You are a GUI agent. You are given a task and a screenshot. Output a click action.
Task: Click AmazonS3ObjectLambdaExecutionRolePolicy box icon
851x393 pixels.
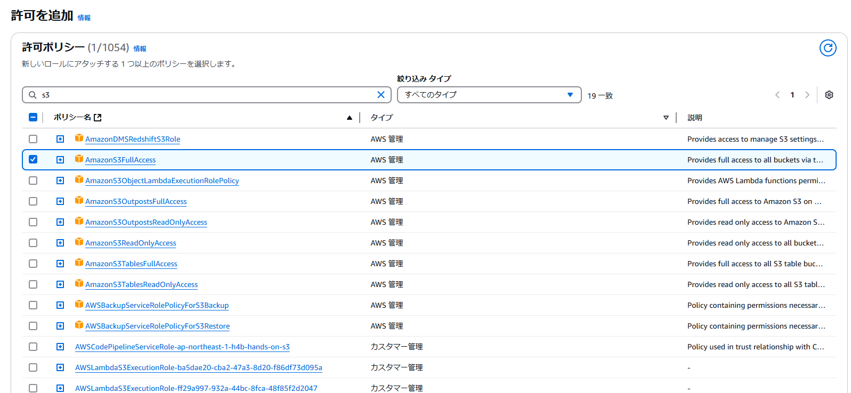coord(79,179)
